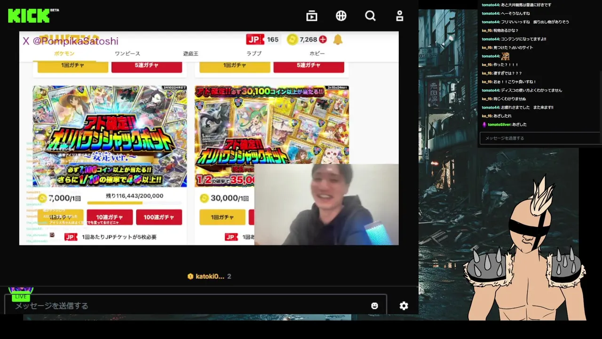602x339 pixels.
Task: Click the streamer webcam overlay
Action: point(326,204)
